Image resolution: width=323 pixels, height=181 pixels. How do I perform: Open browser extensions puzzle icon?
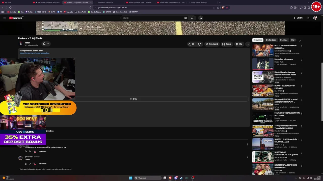(291, 8)
